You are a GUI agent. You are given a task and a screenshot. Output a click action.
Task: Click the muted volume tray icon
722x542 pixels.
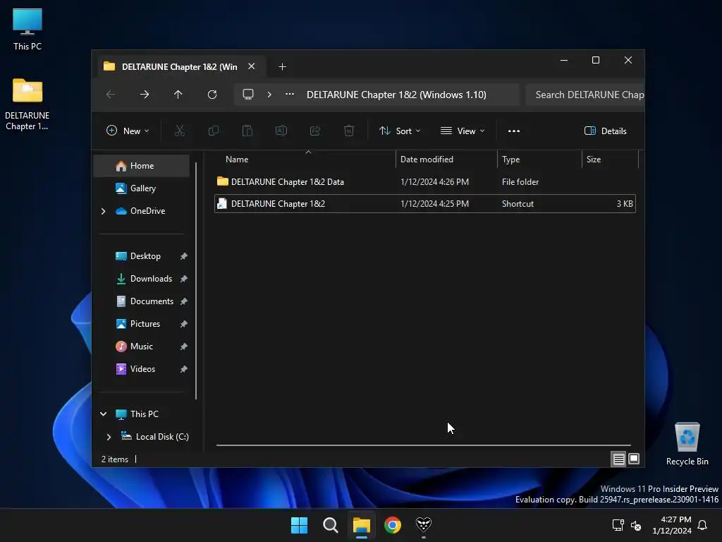pyautogui.click(x=636, y=525)
